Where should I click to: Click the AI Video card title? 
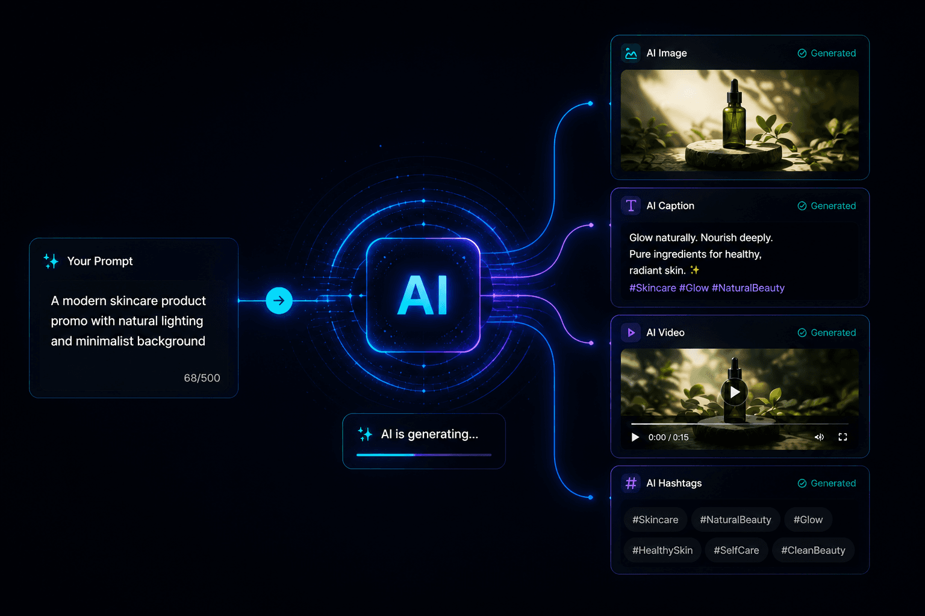(665, 333)
